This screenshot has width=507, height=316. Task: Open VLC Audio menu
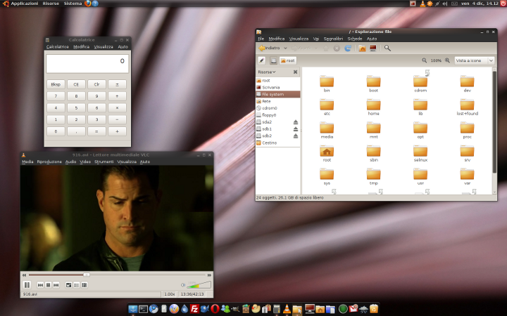[x=70, y=162]
